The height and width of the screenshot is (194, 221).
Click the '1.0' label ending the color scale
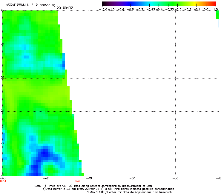216,10
